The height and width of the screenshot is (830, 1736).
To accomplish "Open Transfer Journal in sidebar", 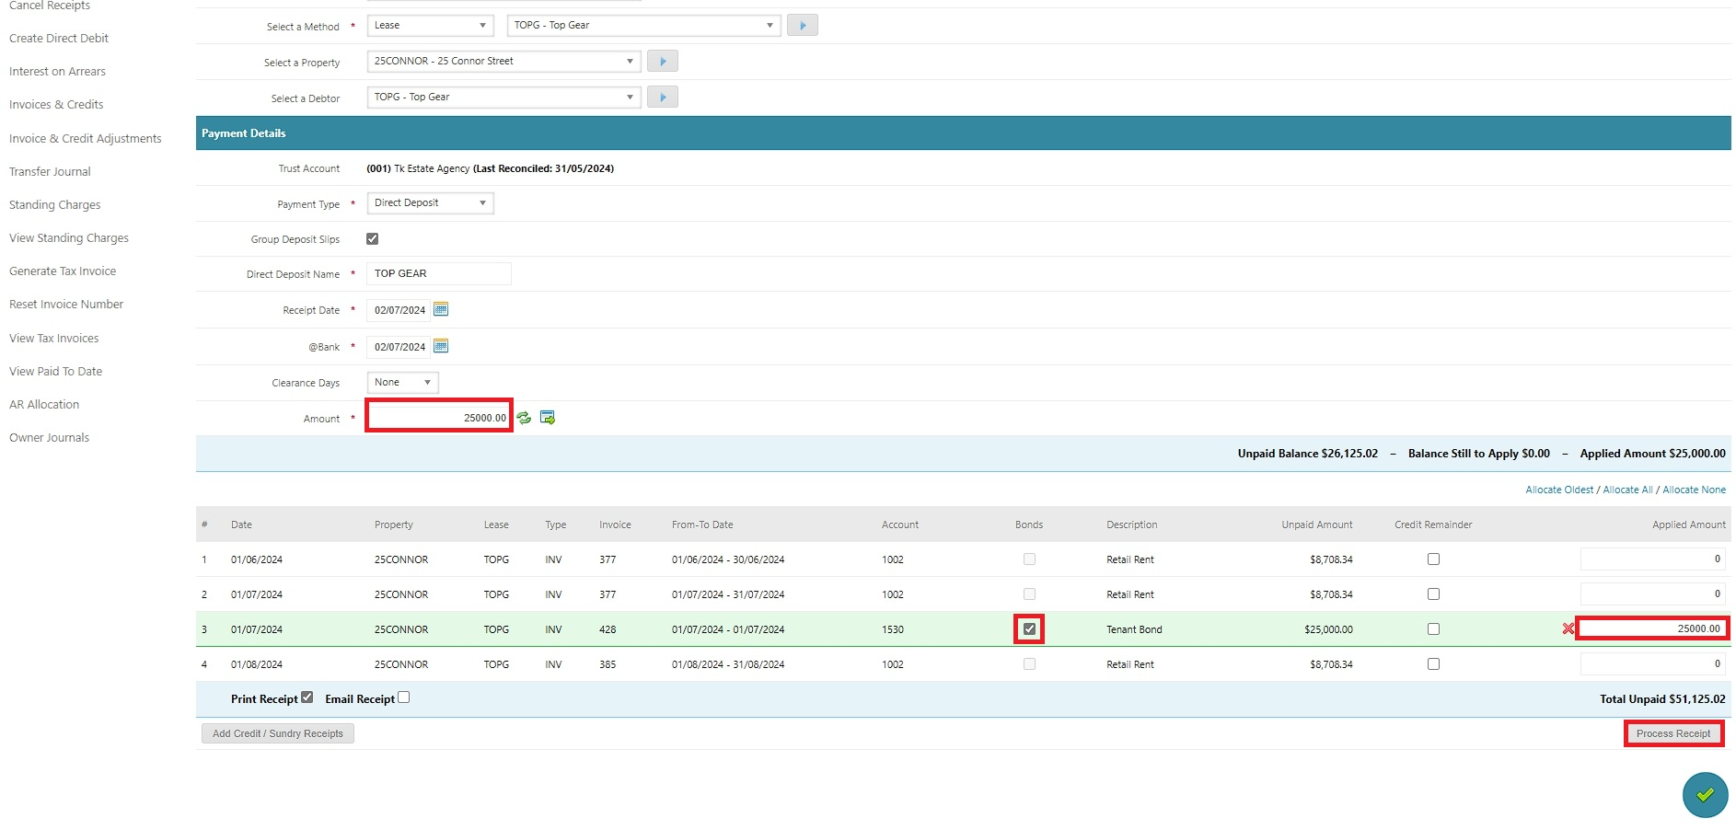I will [50, 172].
